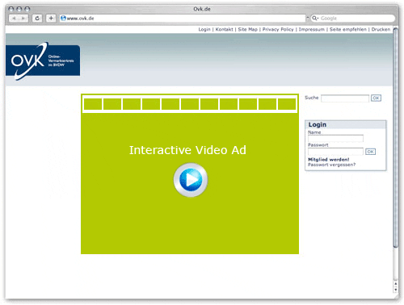Open the Site Map link
Screen dimensions: 404x305
coord(248,29)
